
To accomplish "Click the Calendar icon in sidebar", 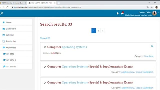I will [x=3, y=35].
